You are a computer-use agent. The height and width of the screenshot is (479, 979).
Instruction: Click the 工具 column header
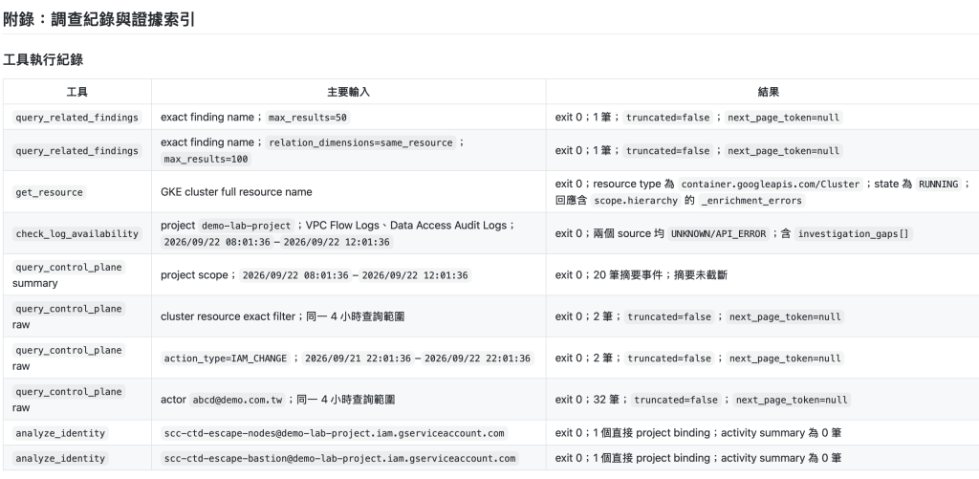pyautogui.click(x=77, y=92)
